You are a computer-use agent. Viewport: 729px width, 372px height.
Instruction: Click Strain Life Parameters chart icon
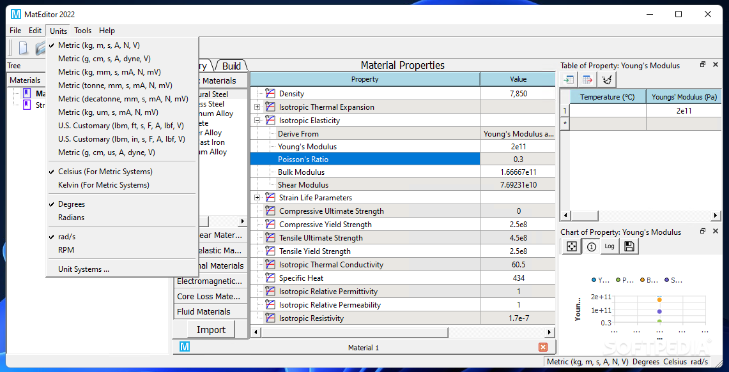(x=270, y=198)
